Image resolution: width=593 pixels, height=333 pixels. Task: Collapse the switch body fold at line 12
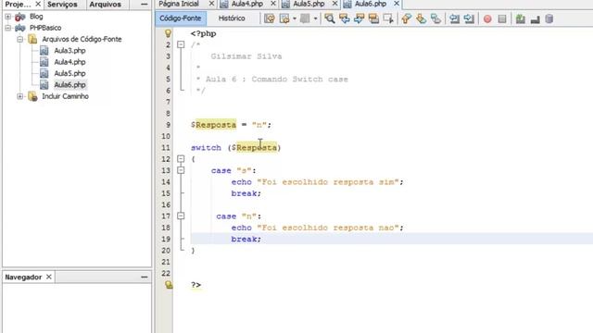click(181, 158)
